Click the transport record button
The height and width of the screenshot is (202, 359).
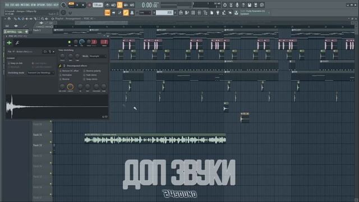89,5
